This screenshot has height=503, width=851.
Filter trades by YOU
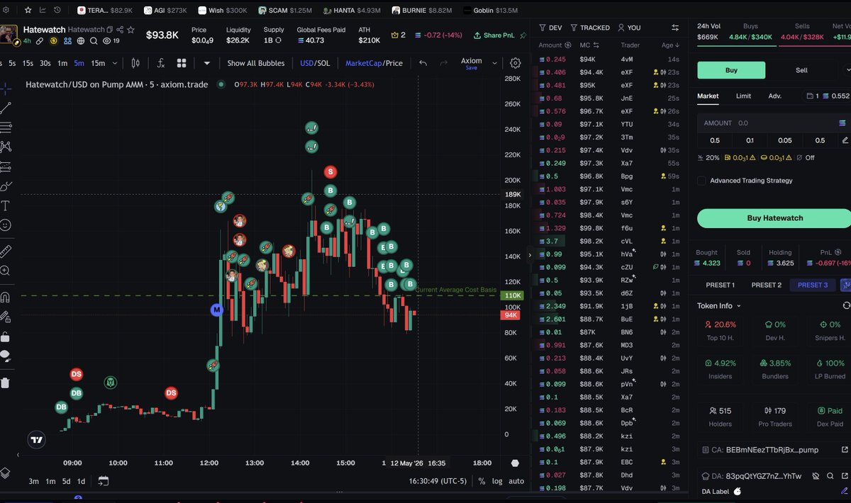click(x=629, y=28)
